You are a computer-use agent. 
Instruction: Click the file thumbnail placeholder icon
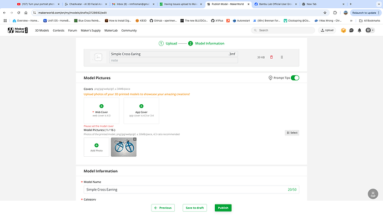tap(98, 57)
